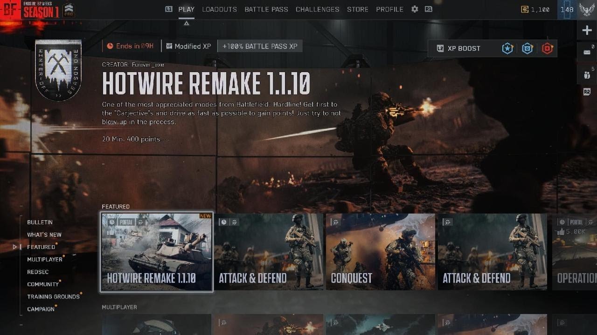Select the red hexagon XP boost icon
This screenshot has height=335, width=597.
(548, 48)
